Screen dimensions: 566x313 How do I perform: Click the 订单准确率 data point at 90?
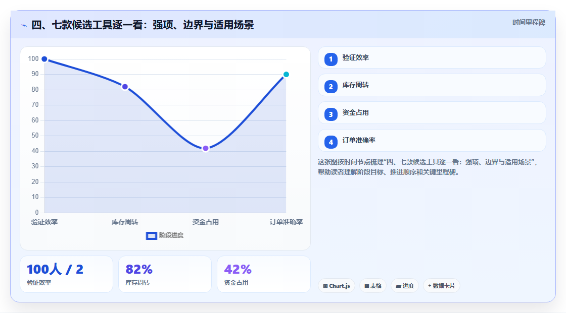[x=286, y=75]
